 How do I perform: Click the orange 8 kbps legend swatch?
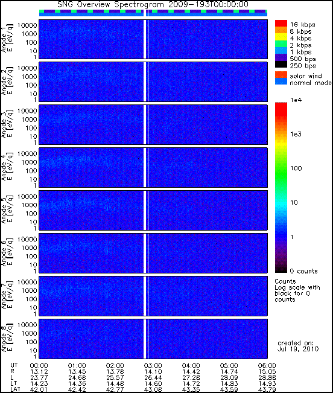[281, 30]
